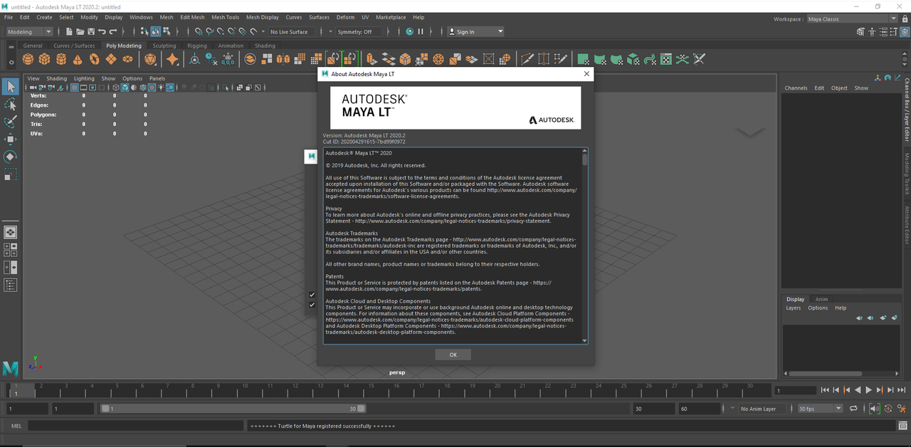Create a polygon sphere from the shelf
Viewport: 911px width, 447px height.
click(x=29, y=59)
